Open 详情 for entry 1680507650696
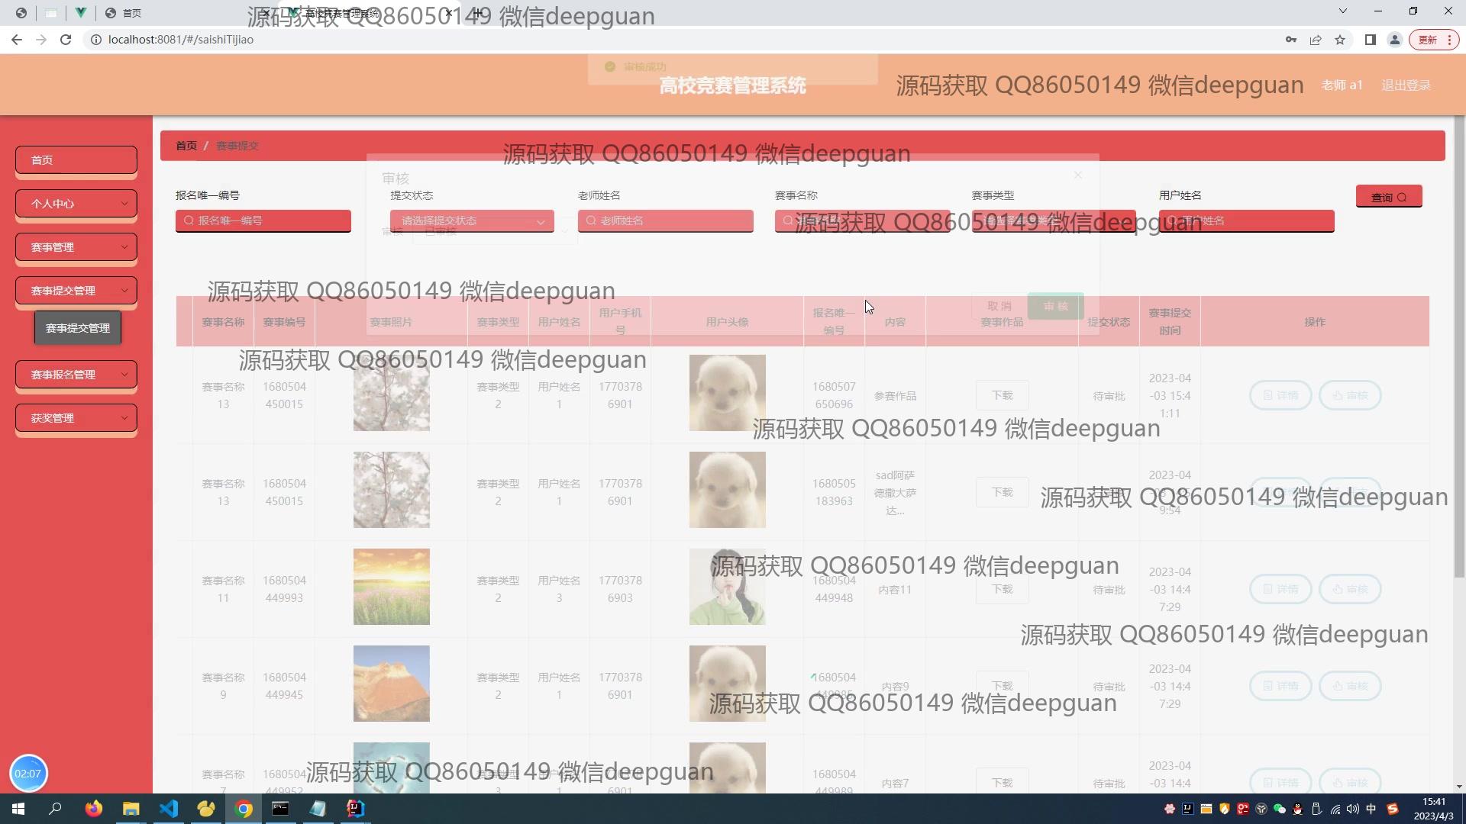 click(1280, 395)
